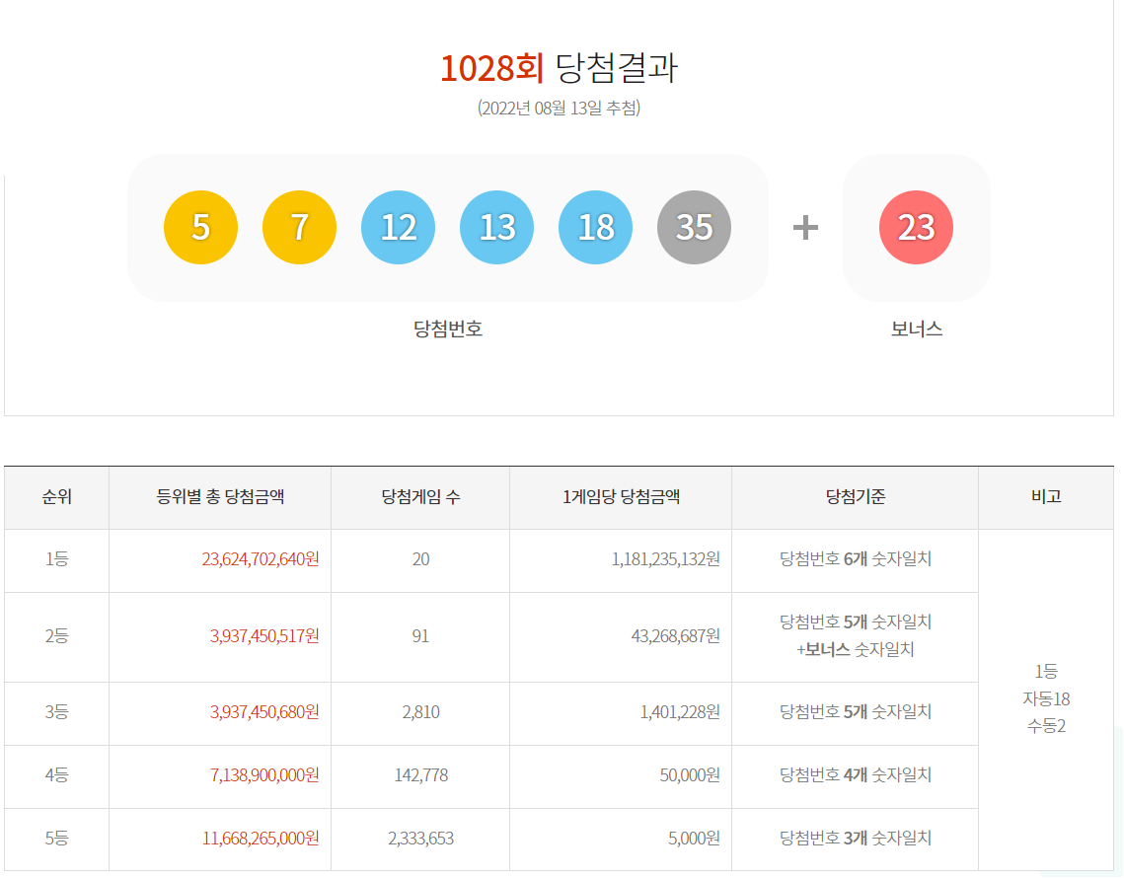Click the yellow lottery ball number 7
This screenshot has height=878, width=1124.
(299, 228)
